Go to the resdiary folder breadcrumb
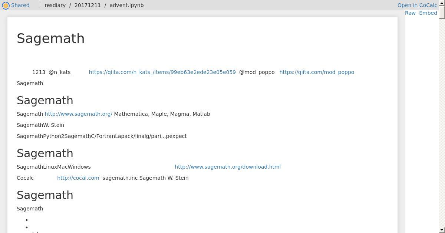 (55, 5)
